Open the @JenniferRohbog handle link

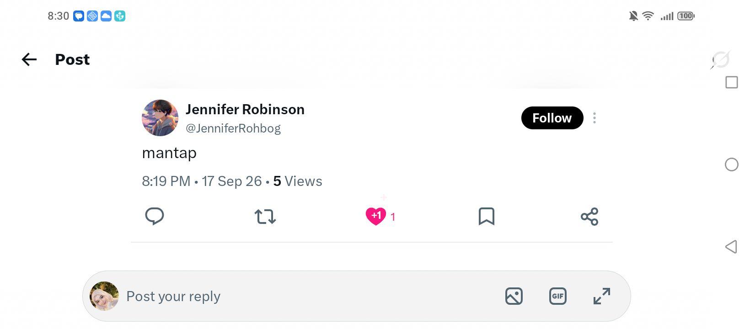[x=233, y=128]
